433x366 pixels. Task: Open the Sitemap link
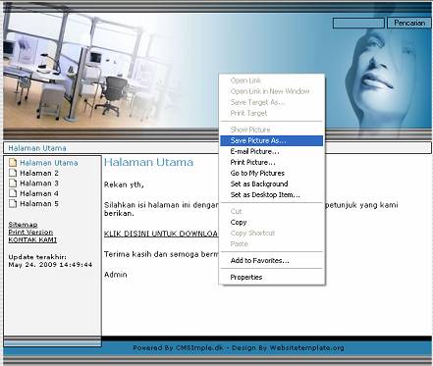[23, 225]
